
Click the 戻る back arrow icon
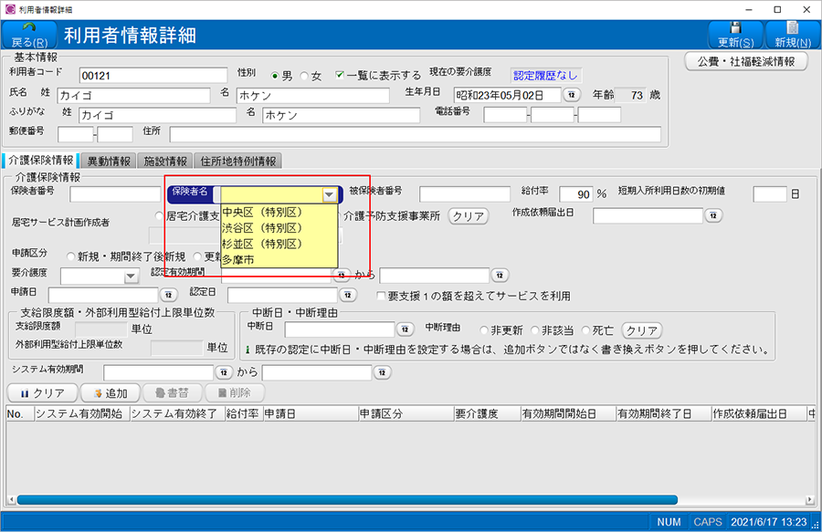[x=28, y=29]
